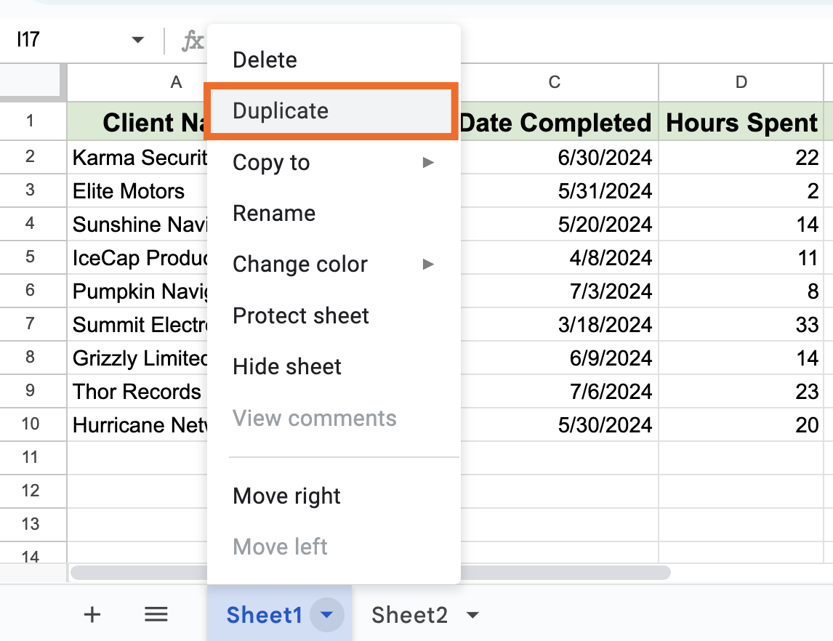Open the All Sheets list icon
The height and width of the screenshot is (641, 833).
pos(156,614)
